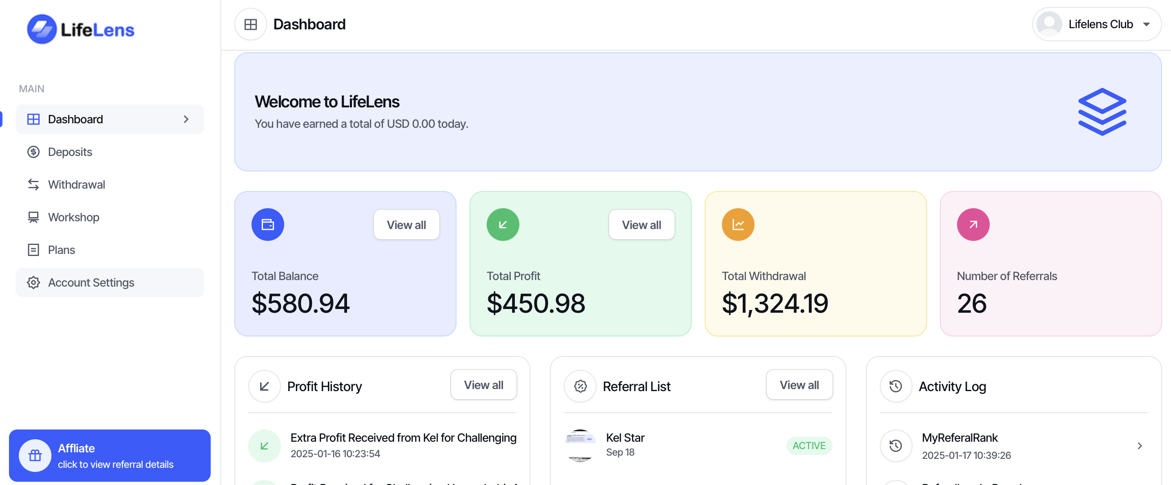Click the $580.94 total balance value

coord(301,304)
